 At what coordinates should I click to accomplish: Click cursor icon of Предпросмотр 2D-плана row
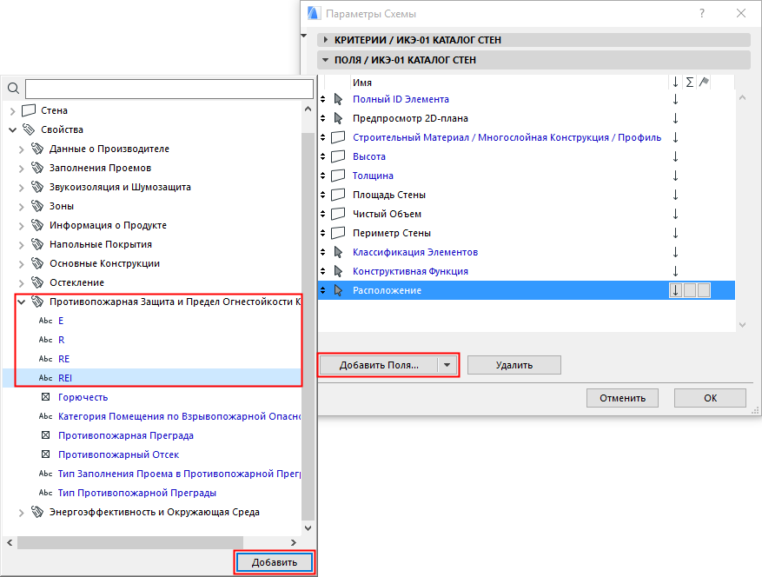[338, 118]
